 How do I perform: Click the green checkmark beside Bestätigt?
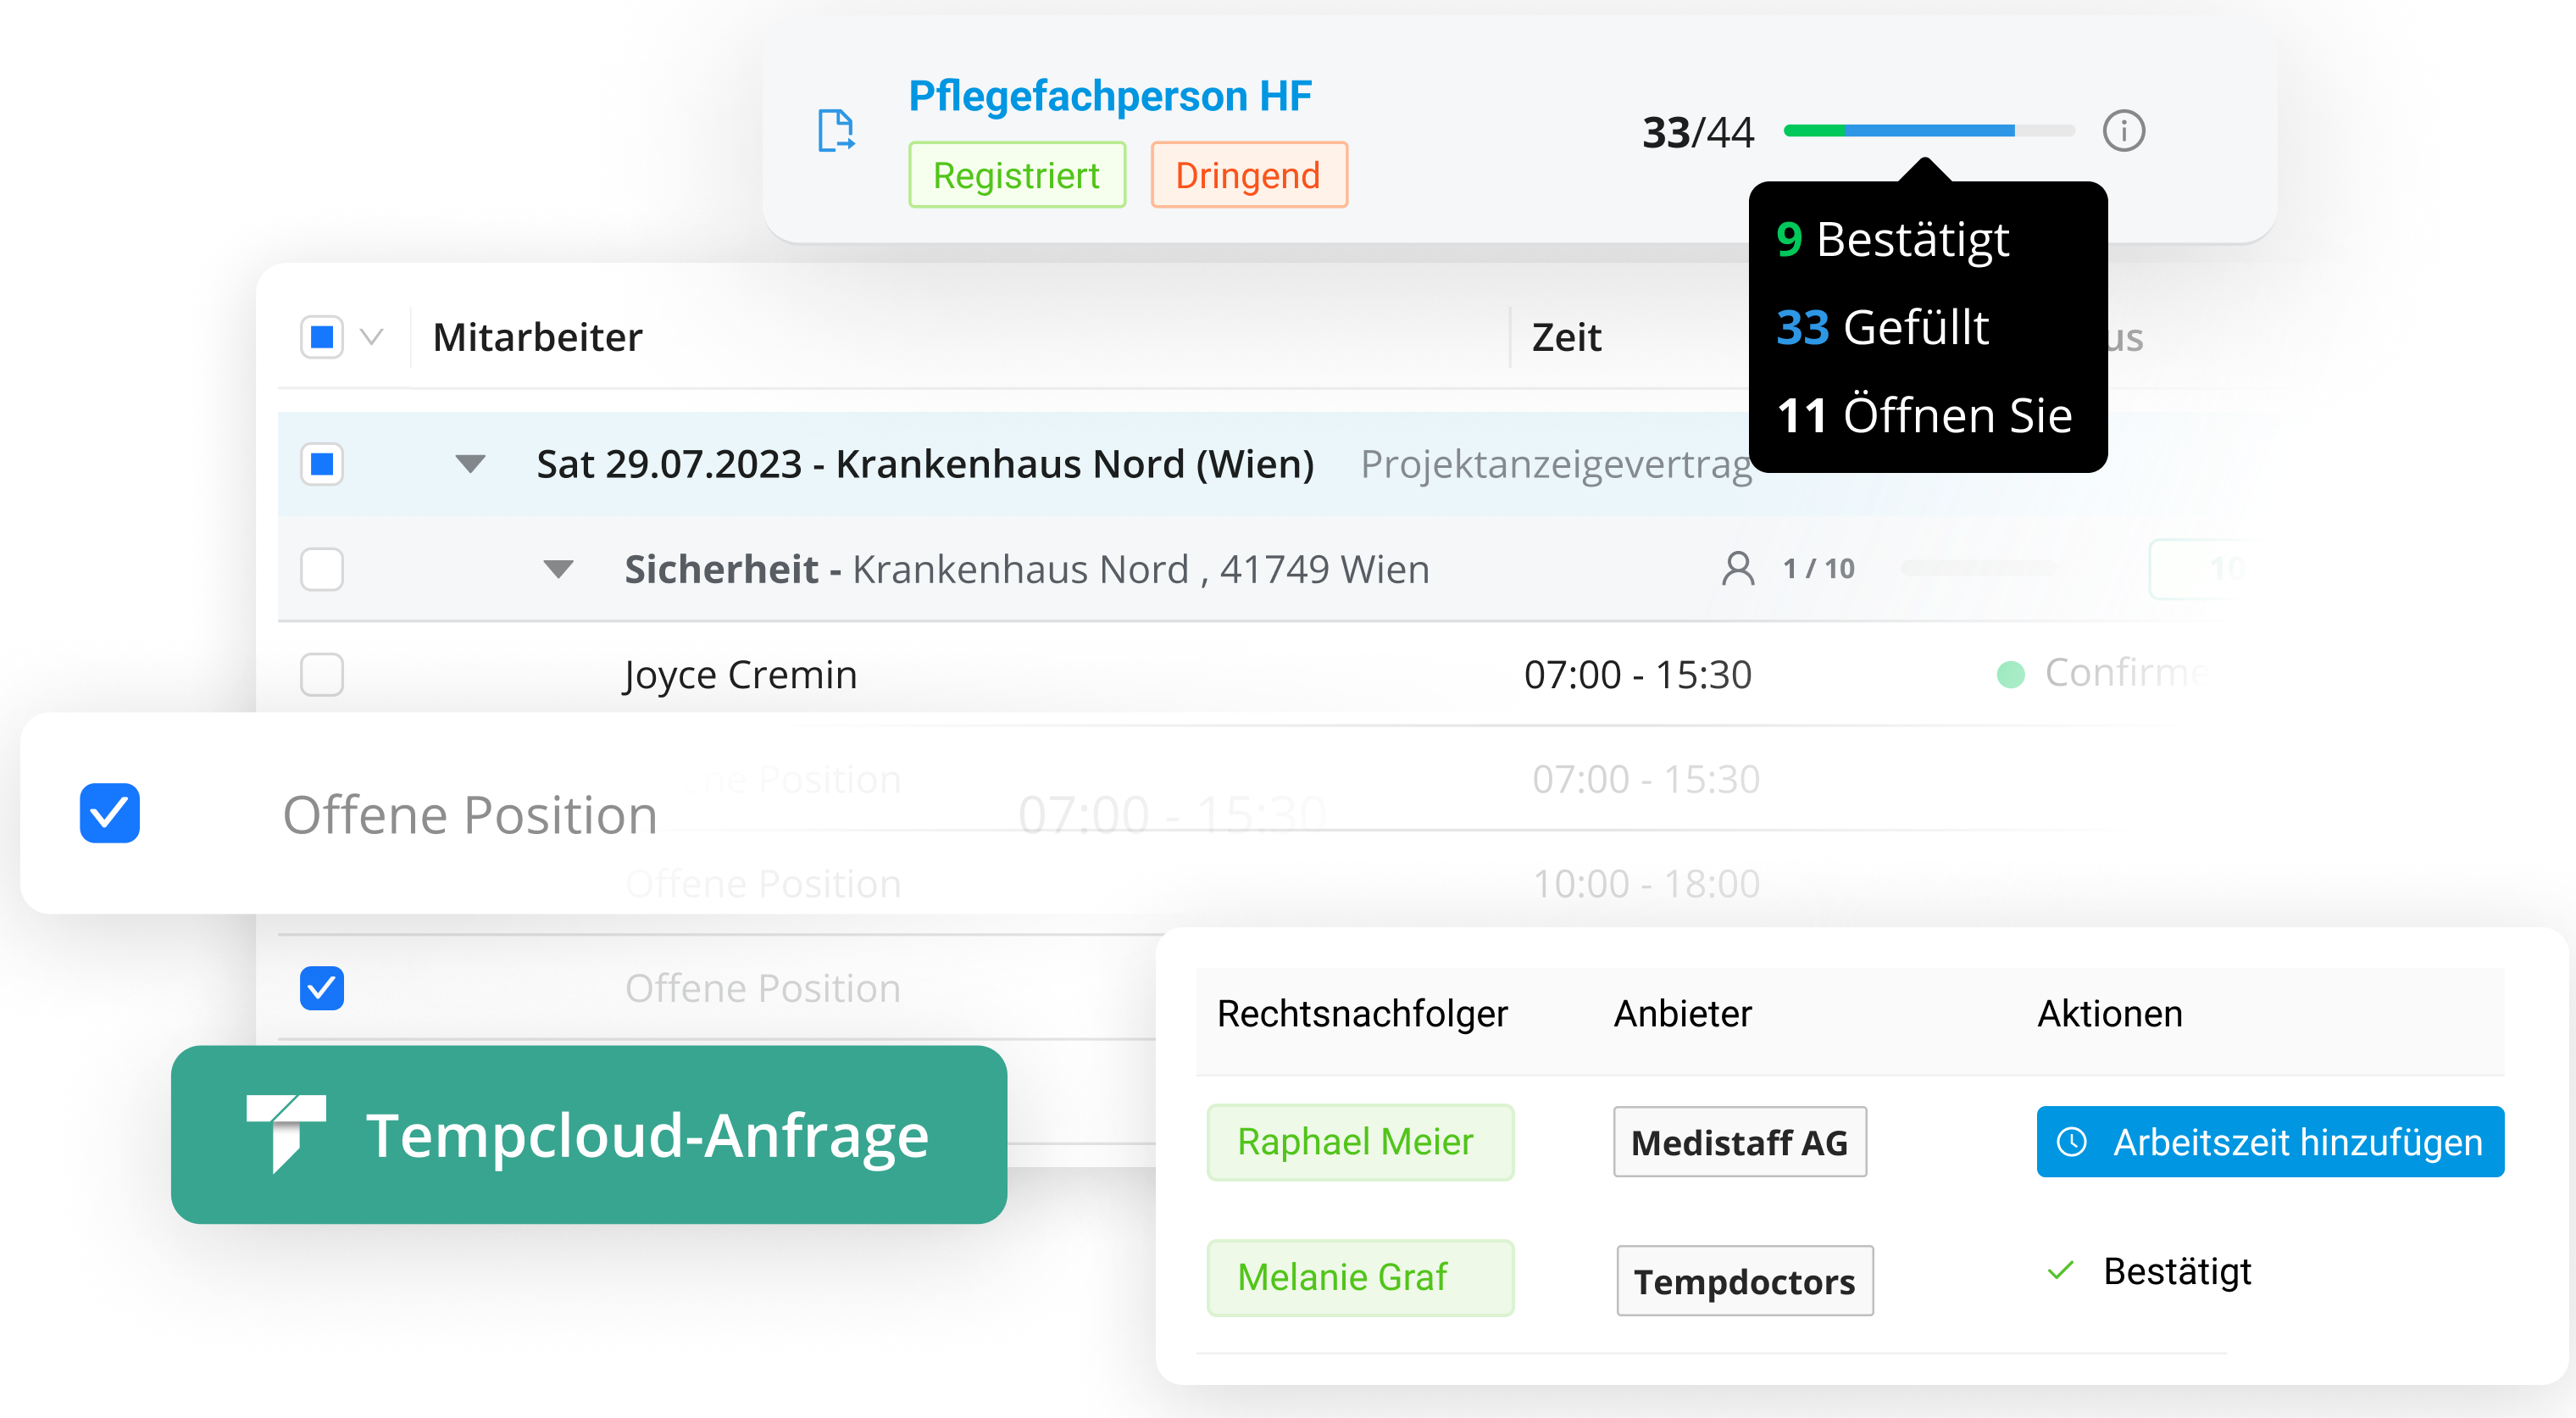pos(2060,1271)
